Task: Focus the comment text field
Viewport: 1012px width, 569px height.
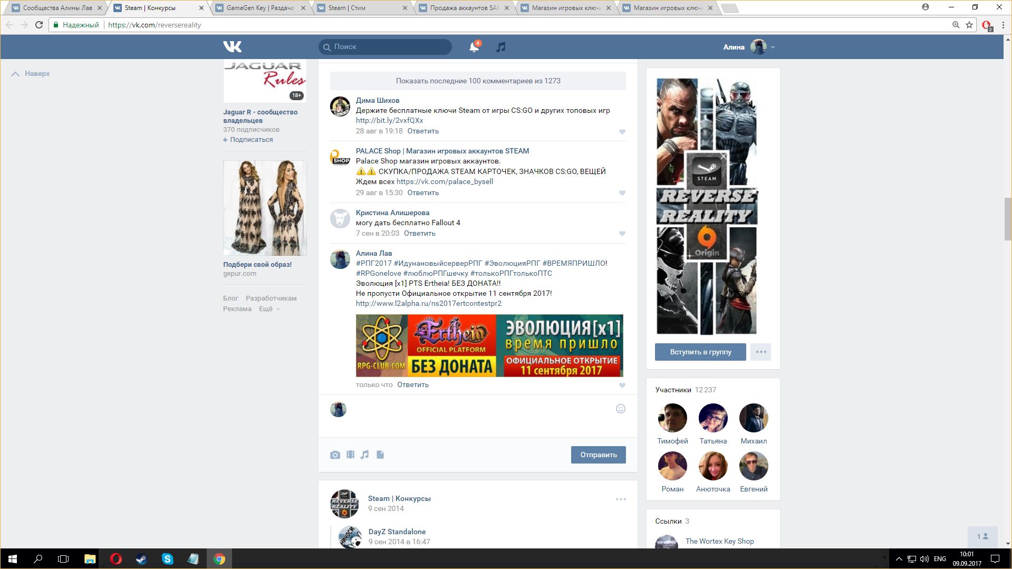Action: click(480, 416)
